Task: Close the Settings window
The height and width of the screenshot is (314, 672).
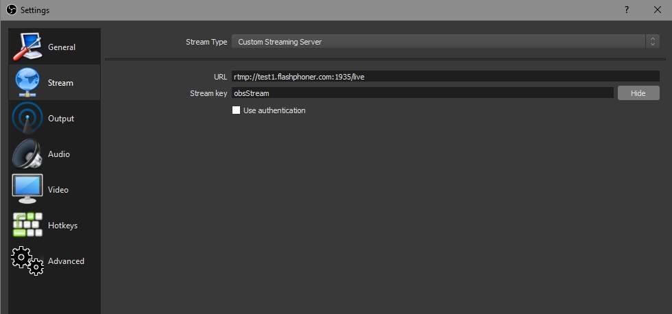Action: 657,10
